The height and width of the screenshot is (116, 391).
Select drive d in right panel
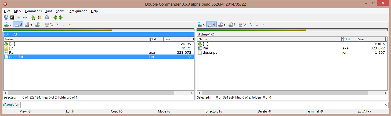pos(211,24)
